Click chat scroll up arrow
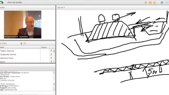The height and width of the screenshot is (95, 169). (x=54, y=72)
